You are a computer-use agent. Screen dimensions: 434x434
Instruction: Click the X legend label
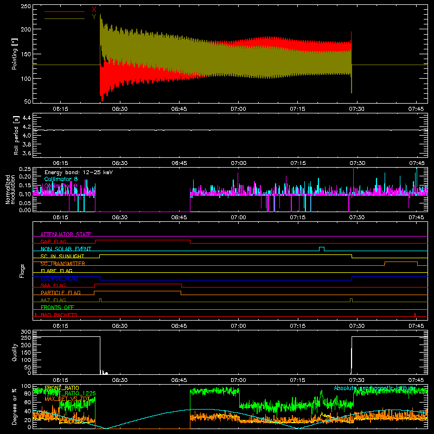coord(94,10)
